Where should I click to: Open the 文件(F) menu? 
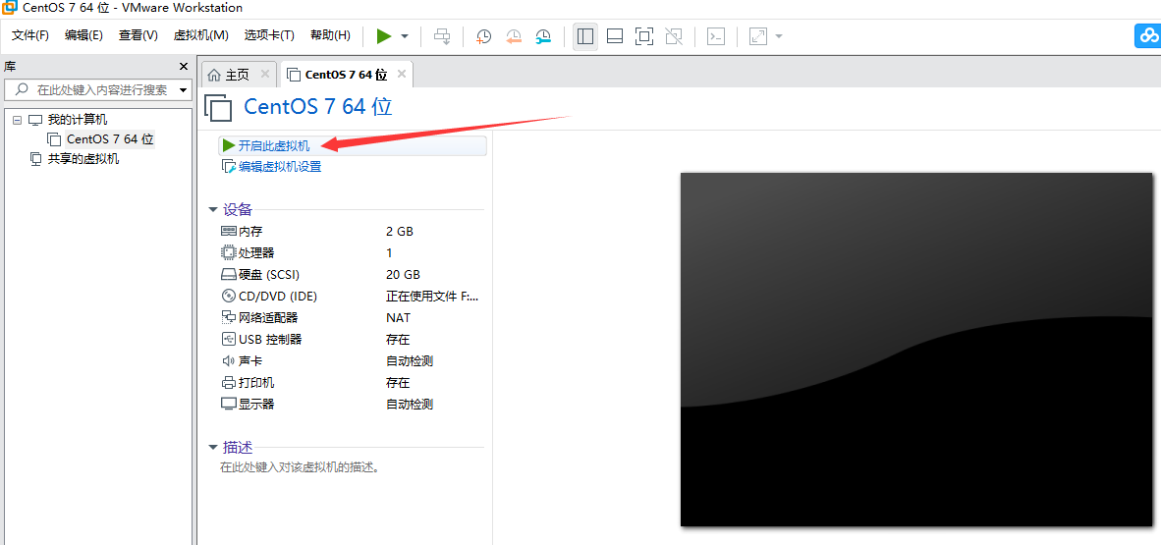(30, 35)
